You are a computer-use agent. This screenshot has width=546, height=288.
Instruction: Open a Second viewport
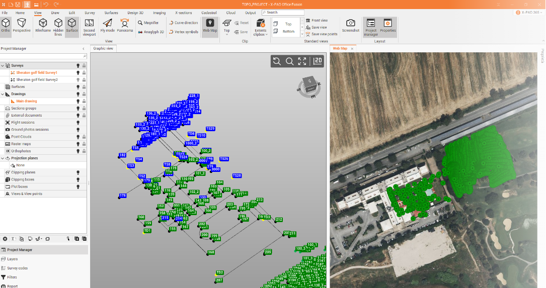[x=89, y=27]
